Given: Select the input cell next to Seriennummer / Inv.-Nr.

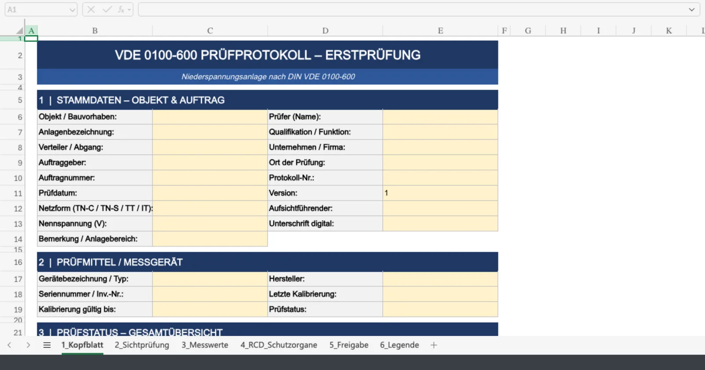Looking at the screenshot, I should point(210,294).
